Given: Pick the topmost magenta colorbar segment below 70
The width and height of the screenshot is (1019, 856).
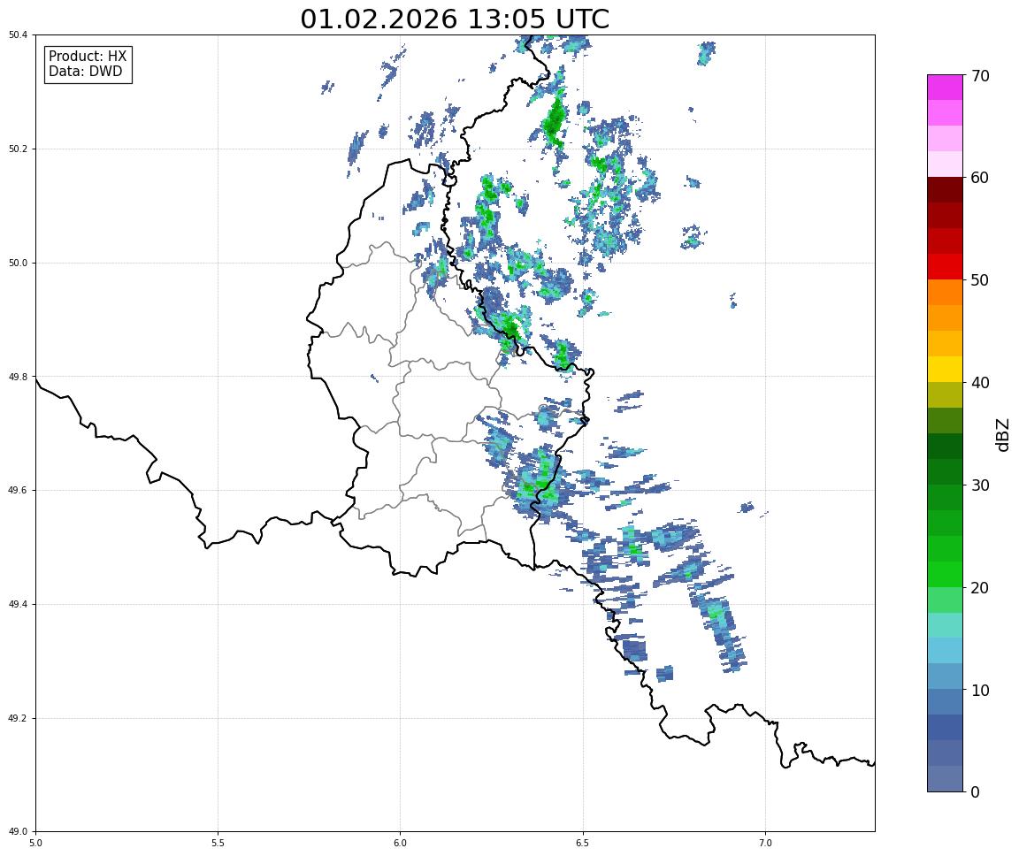Looking at the screenshot, I should click(x=945, y=88).
